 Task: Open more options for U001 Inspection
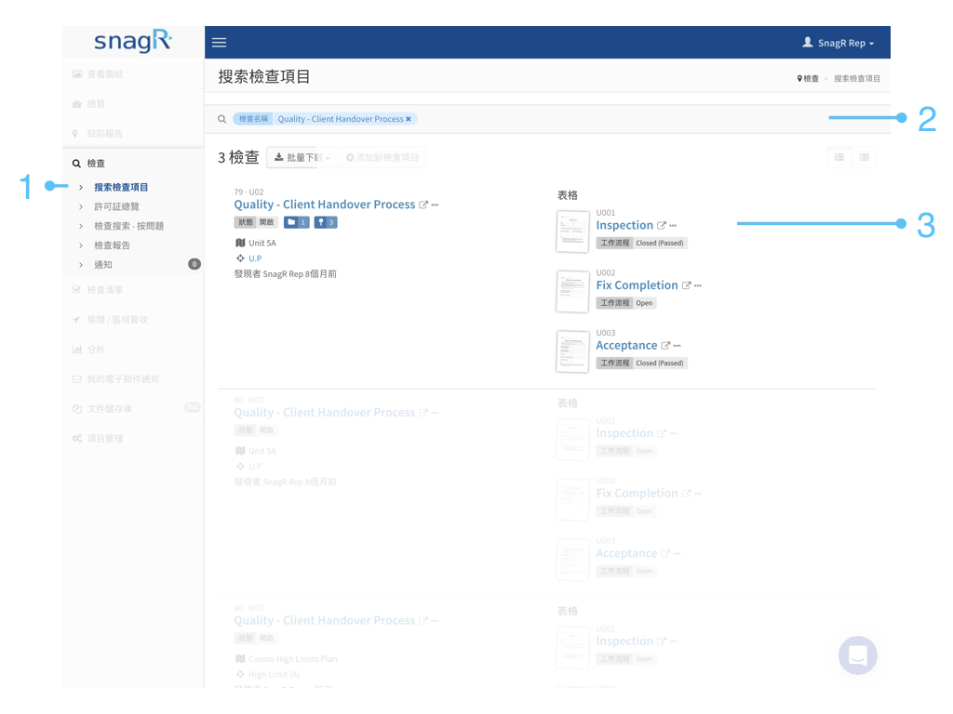click(673, 225)
